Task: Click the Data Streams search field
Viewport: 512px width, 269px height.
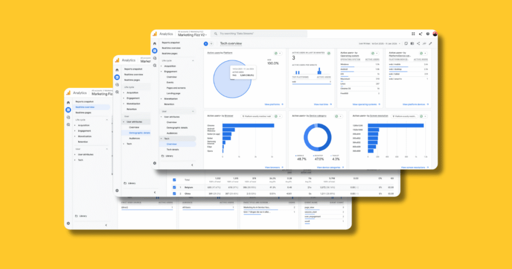Action: (259, 33)
